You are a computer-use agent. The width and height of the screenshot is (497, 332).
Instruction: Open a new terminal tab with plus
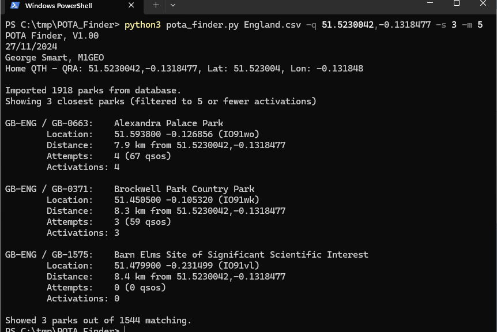pos(156,5)
